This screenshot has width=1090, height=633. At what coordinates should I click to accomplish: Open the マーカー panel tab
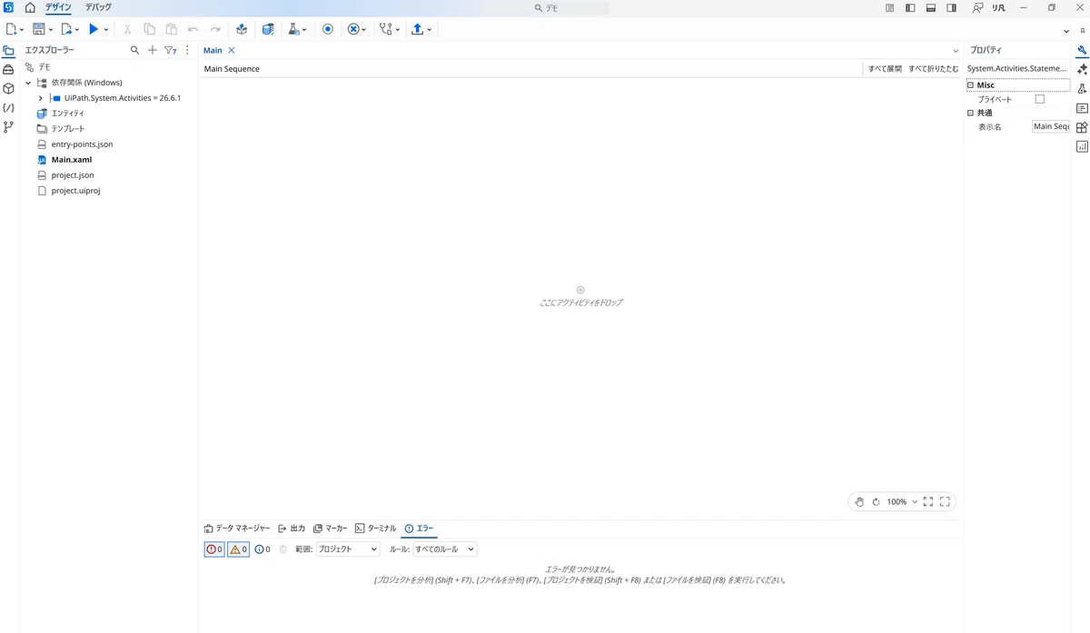[x=331, y=528]
